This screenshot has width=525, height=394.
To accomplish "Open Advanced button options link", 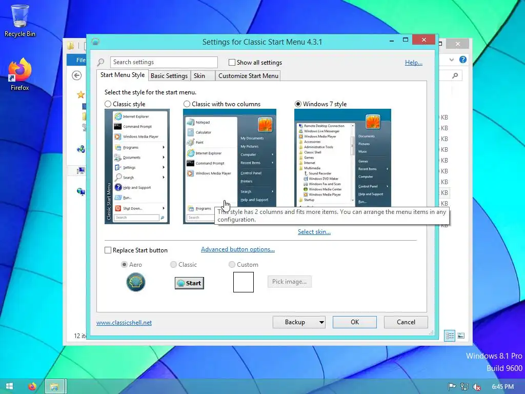I will pyautogui.click(x=238, y=249).
